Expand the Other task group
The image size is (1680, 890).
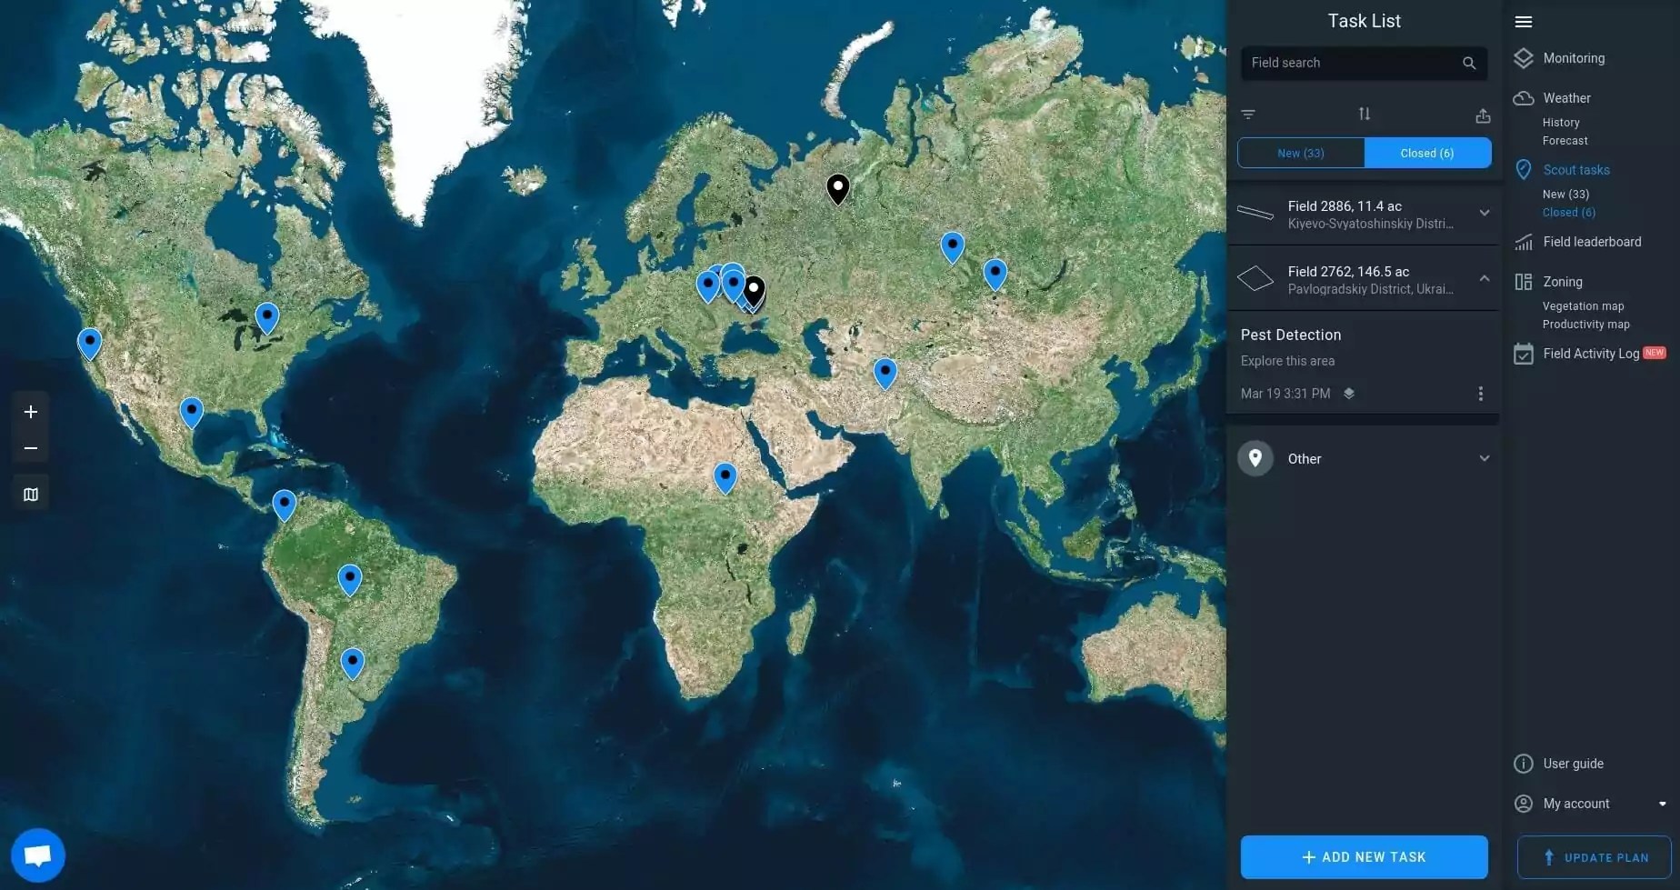1485,458
